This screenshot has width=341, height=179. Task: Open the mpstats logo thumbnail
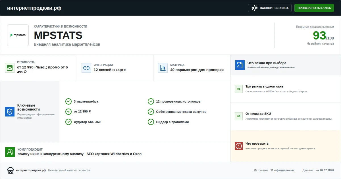coord(18,35)
